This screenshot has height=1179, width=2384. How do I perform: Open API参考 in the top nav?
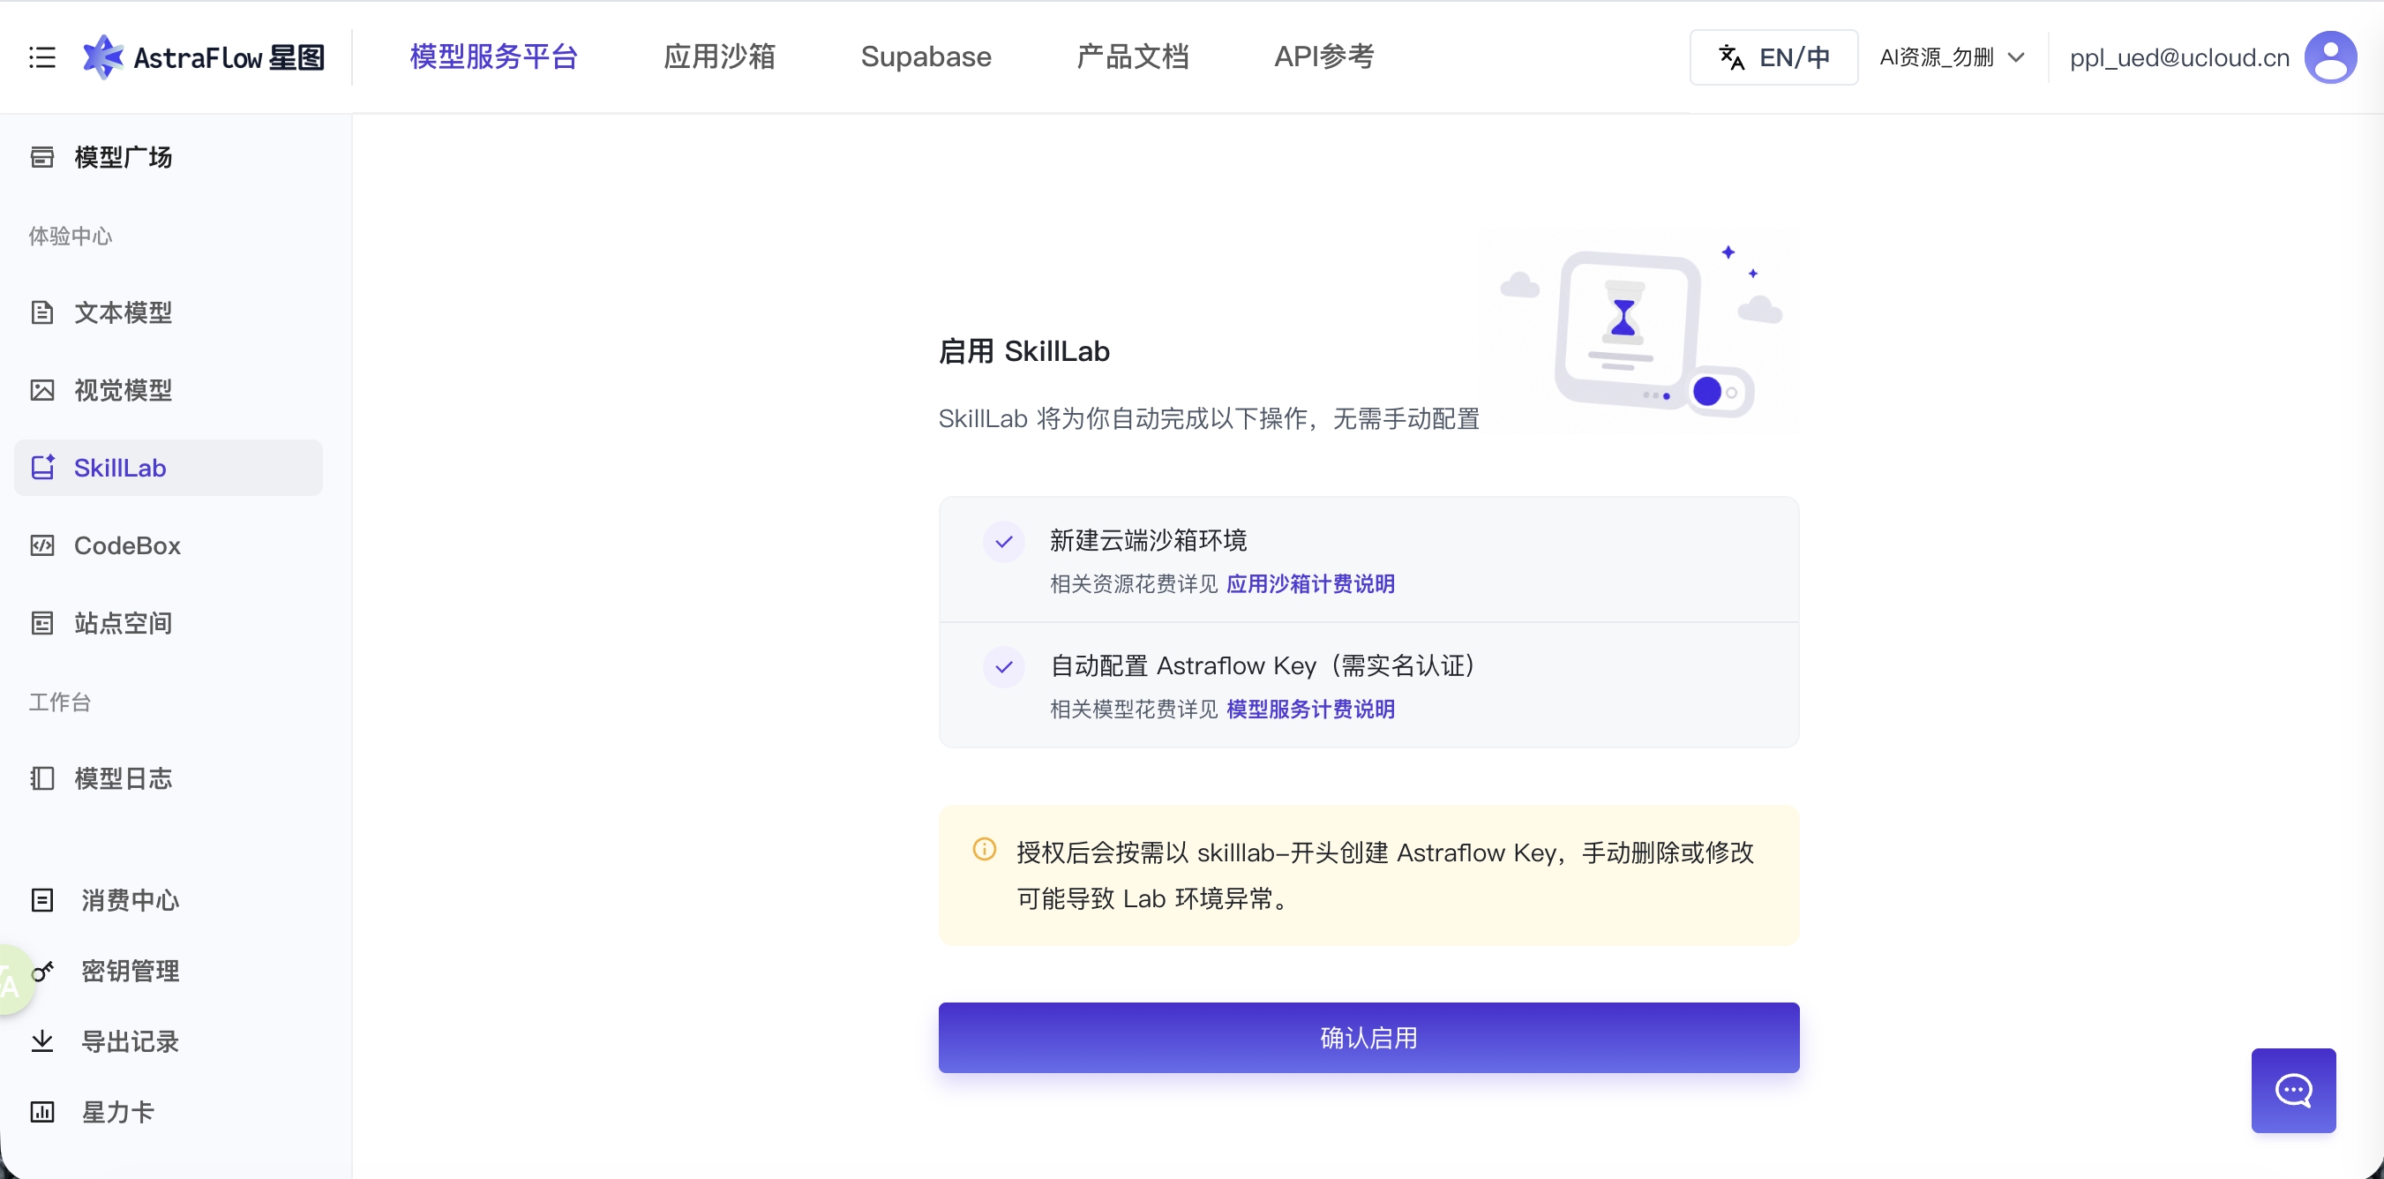(x=1324, y=57)
